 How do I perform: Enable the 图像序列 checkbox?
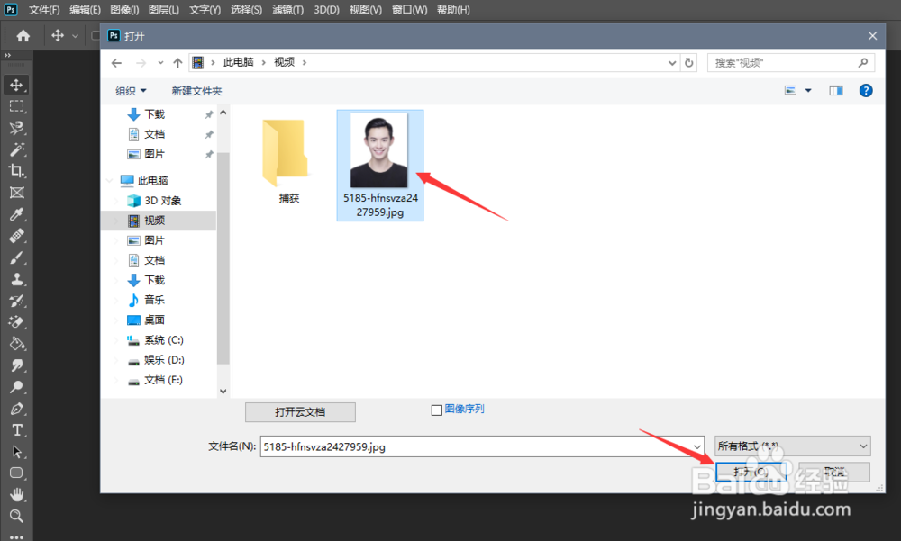437,410
